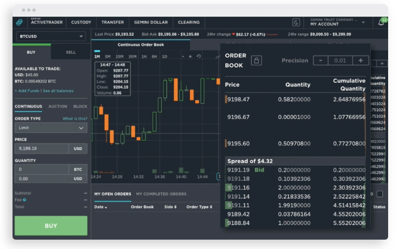This screenshot has height=249, width=397.
Task: Select the 9191.16 bid price
Action: (238, 188)
